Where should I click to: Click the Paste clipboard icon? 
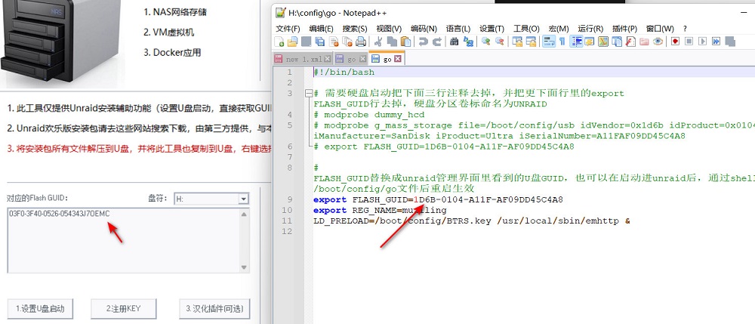pyautogui.click(x=406, y=42)
